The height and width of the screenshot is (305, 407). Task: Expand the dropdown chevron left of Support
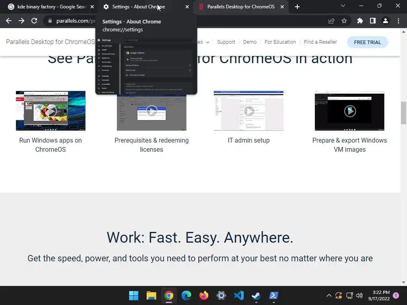tap(207, 42)
